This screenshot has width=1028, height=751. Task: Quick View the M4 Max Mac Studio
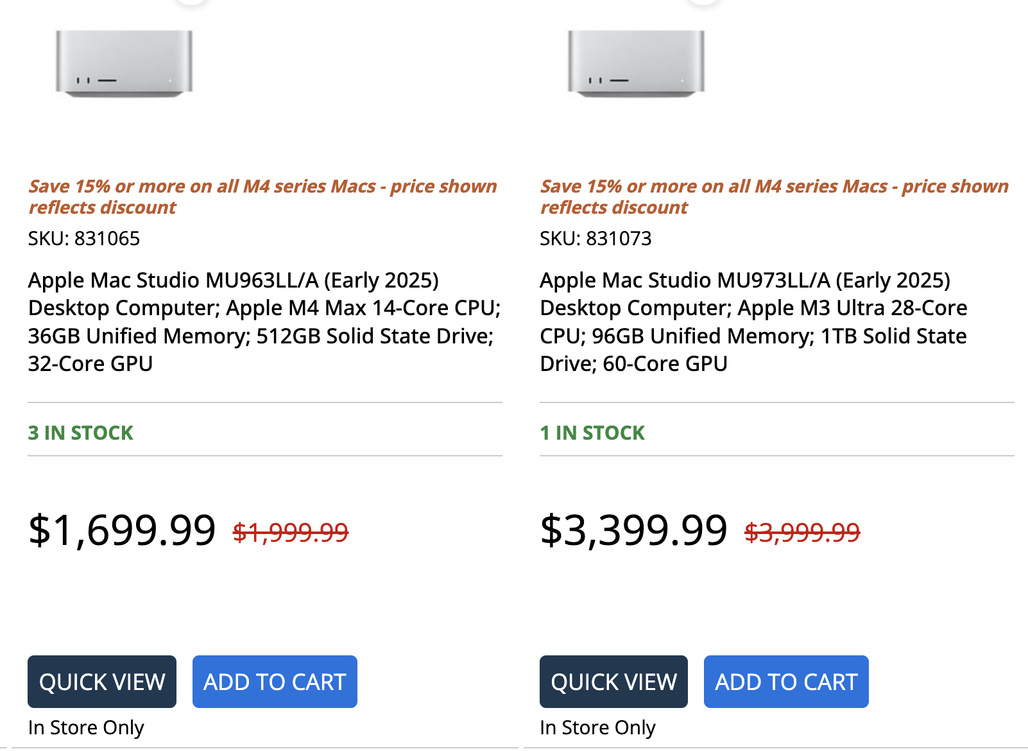click(102, 682)
